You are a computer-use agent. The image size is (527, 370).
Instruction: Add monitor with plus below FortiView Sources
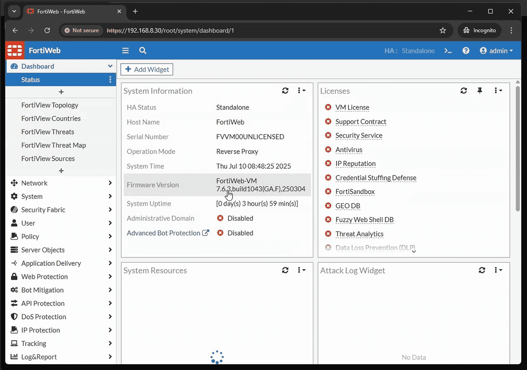[x=61, y=171]
